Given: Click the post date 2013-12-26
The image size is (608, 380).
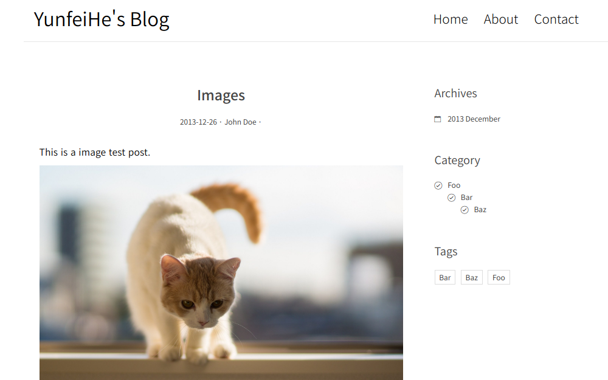Looking at the screenshot, I should click(x=198, y=122).
